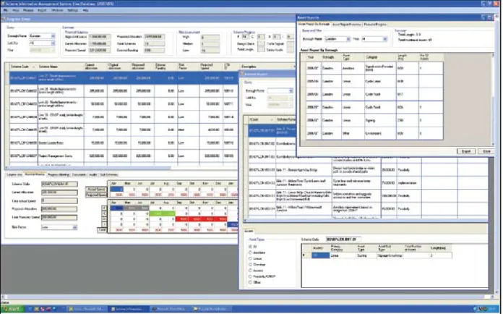
Task: Open Link No dropdown in middle scheme window
Action: click(x=291, y=98)
